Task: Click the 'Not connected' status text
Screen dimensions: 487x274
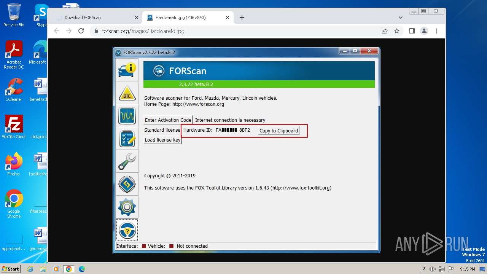Action: 192,246
